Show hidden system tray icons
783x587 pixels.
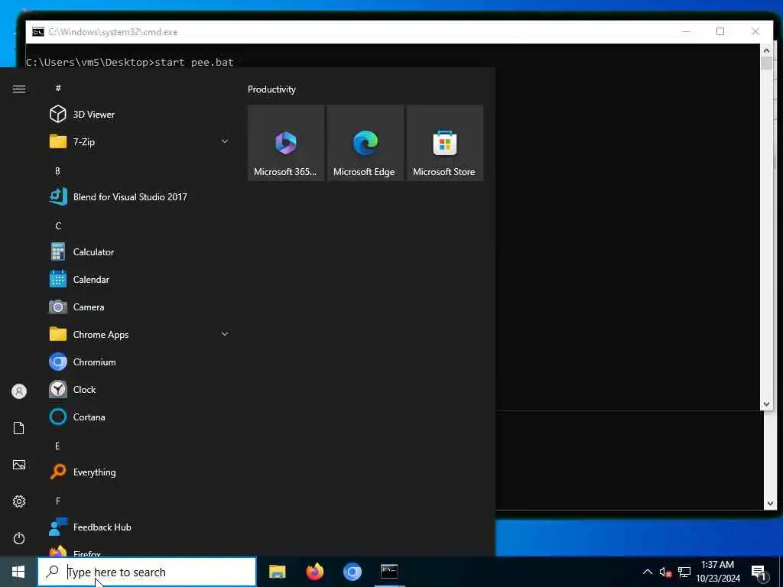pos(647,572)
